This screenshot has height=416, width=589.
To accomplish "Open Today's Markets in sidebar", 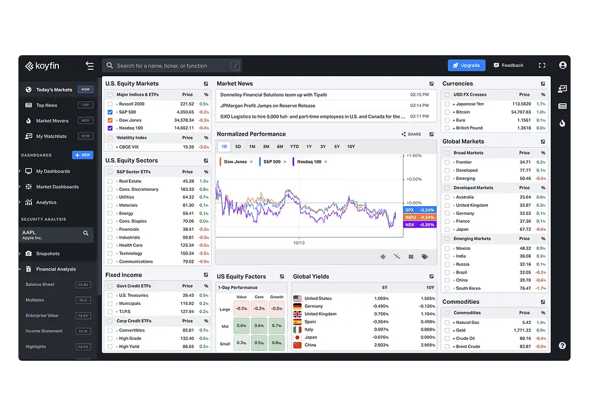I will click(x=56, y=90).
